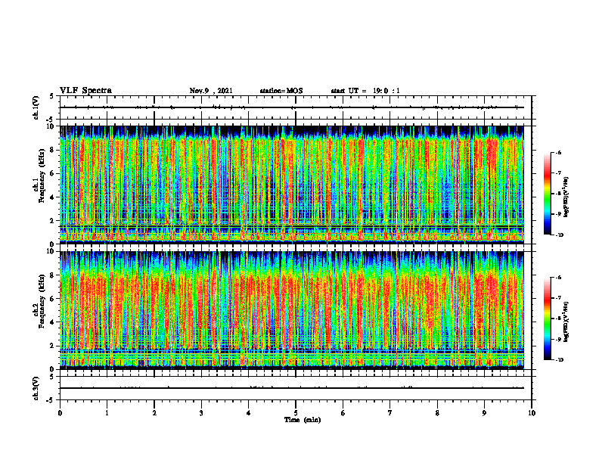Click the ch.2 spectrogram color bar
The image size is (599, 463).
pyautogui.click(x=547, y=319)
